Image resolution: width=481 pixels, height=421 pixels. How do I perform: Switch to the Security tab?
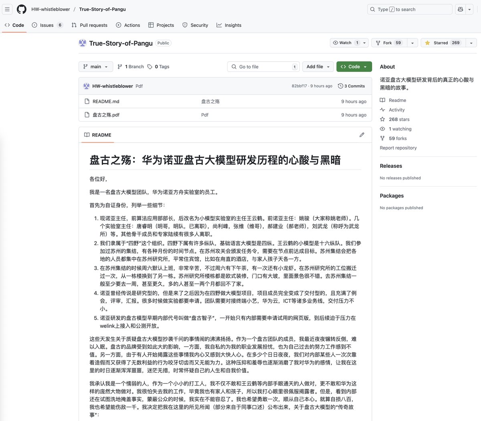click(x=195, y=25)
